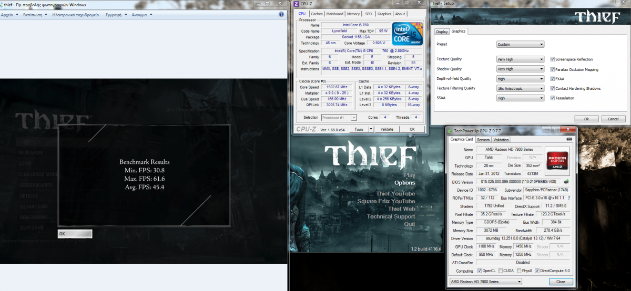Switch to the Mainboard tab in CPU-Z
This screenshot has height=291, width=631.
[334, 14]
